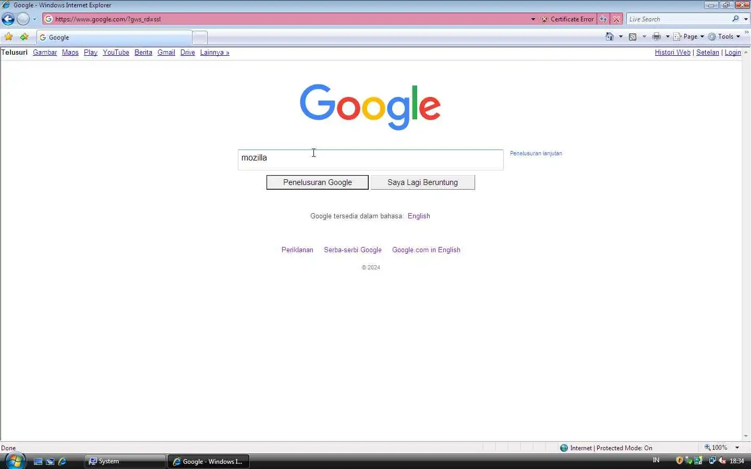Open Play link in Google bar

91,53
